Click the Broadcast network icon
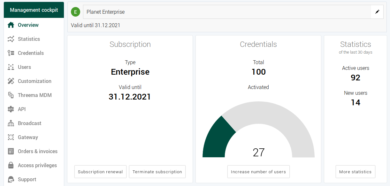 coord(11,123)
